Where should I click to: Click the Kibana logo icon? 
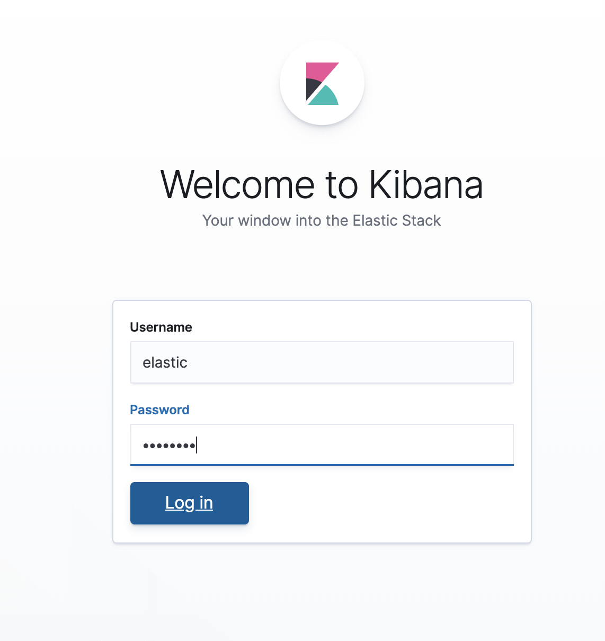[x=322, y=84]
